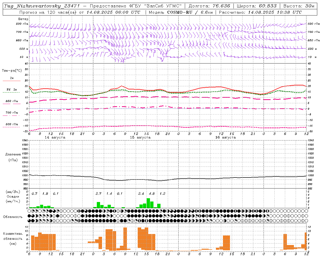Click the computed time 14.08.2025 10:38 UTC
This screenshot has width=321, height=256.
point(275,12)
